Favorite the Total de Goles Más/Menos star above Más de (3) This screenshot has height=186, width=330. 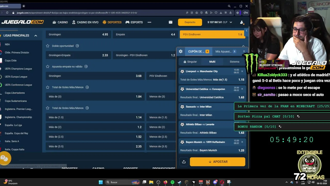[47, 87]
